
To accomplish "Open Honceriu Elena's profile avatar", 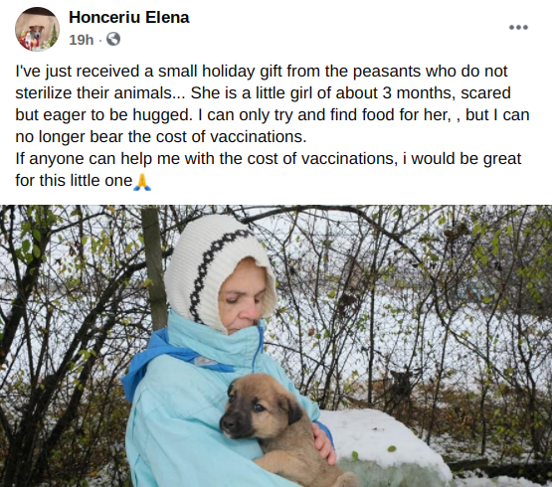I will click(x=37, y=29).
